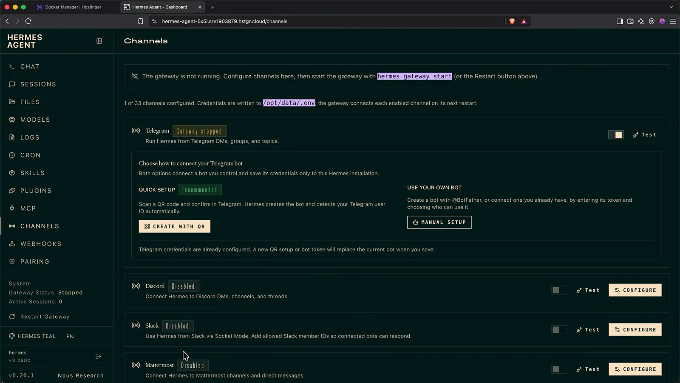Test the Telegram channel connection
680x383 pixels.
tap(644, 135)
